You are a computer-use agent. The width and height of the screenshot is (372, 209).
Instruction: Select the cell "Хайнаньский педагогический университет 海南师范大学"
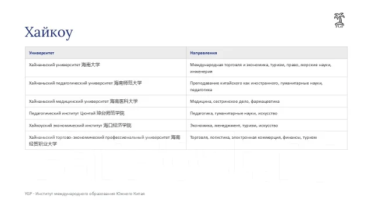click(106, 86)
